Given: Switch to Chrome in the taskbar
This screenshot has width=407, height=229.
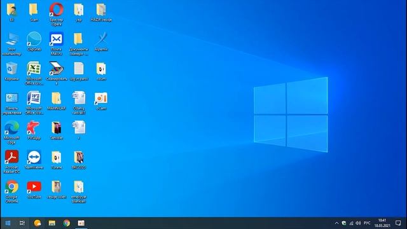Looking at the screenshot, I should [x=66, y=223].
